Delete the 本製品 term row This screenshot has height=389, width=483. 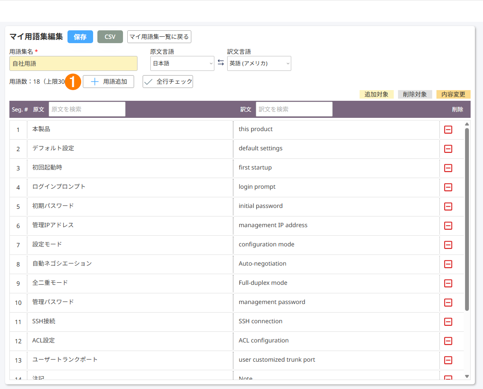pyautogui.click(x=448, y=130)
